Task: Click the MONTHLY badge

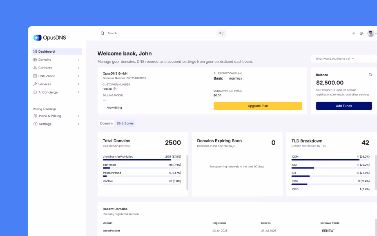Action: 235,78
